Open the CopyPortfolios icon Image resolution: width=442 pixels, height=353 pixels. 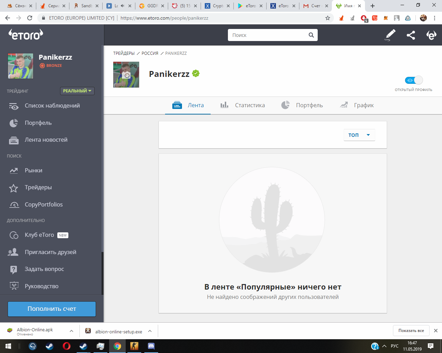14,205
